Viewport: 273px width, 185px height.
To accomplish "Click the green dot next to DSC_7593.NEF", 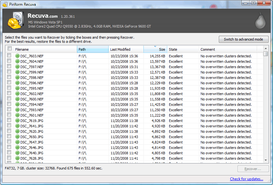I will pyautogui.click(x=17, y=110).
